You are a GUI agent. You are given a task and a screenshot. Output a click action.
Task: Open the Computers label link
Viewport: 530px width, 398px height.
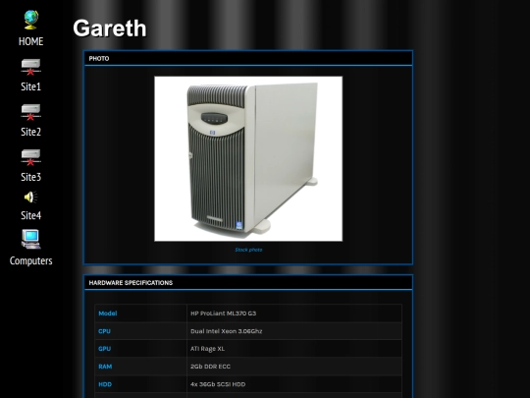tap(30, 260)
